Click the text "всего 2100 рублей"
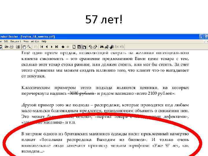Image resolution: width=208 pixels, height=156 pixels. [155, 93]
